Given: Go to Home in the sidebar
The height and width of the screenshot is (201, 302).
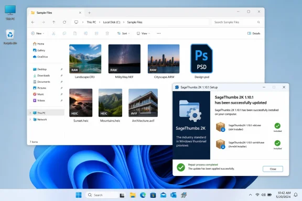Looking at the screenshot, I should (x=39, y=44).
